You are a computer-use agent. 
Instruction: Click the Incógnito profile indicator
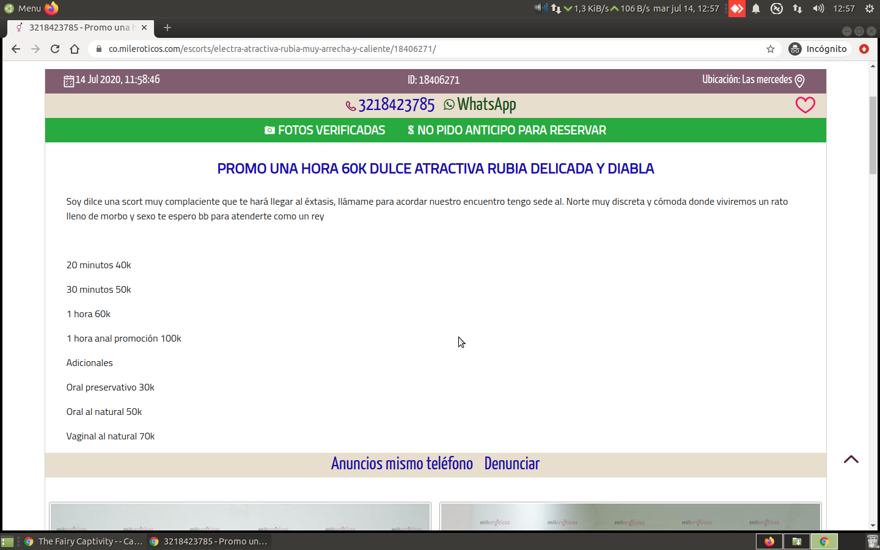(x=818, y=49)
